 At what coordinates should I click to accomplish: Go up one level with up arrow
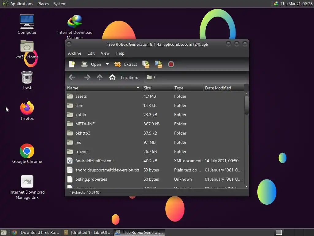point(100,77)
